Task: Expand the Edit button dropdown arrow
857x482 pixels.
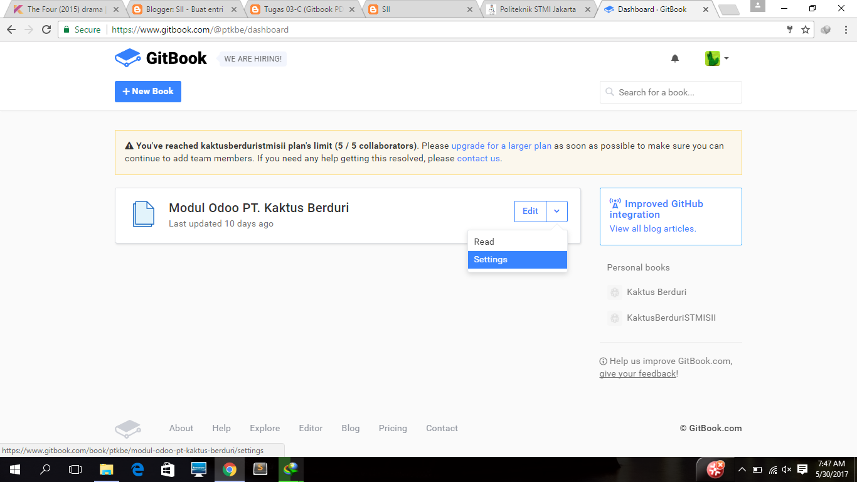Action: (x=556, y=211)
